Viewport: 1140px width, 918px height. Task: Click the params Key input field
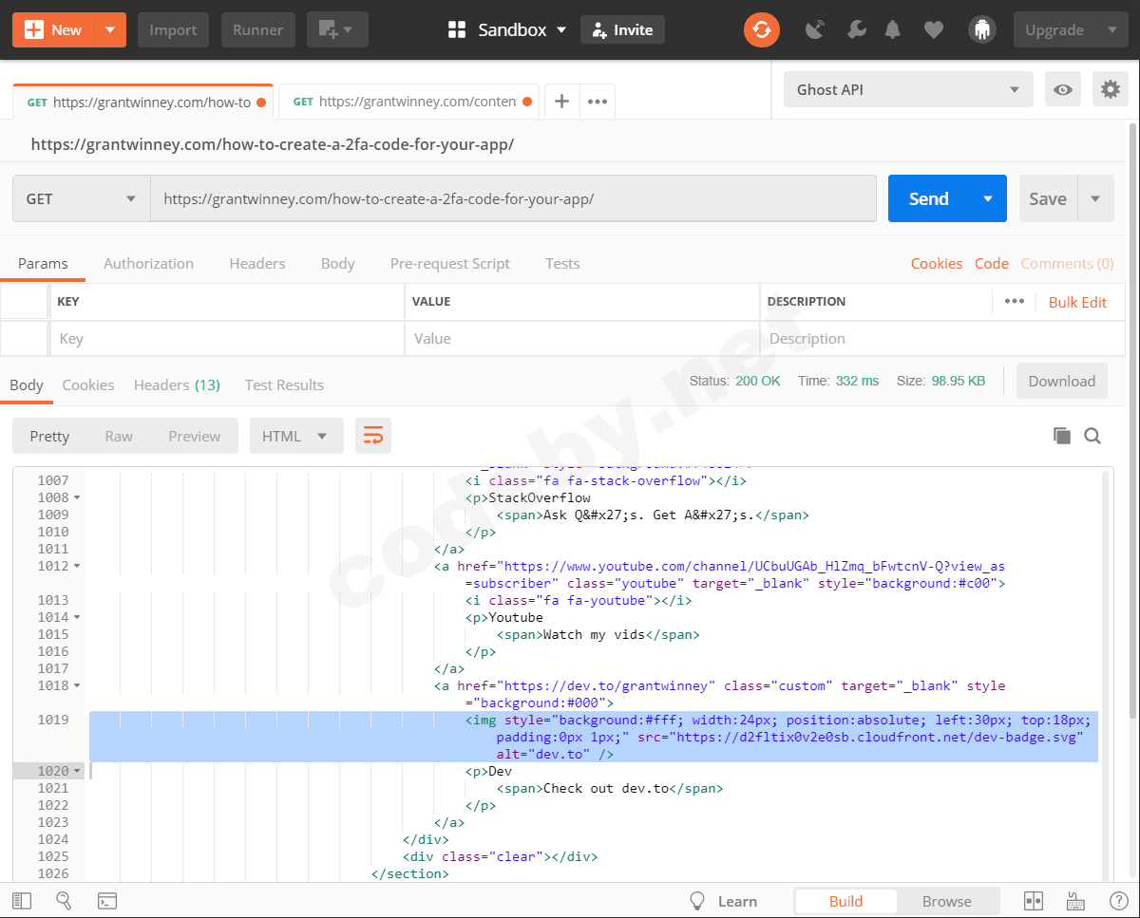coord(226,339)
